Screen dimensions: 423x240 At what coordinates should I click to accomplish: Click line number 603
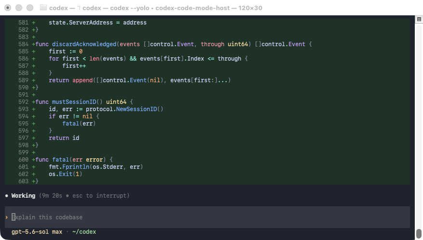23,181
